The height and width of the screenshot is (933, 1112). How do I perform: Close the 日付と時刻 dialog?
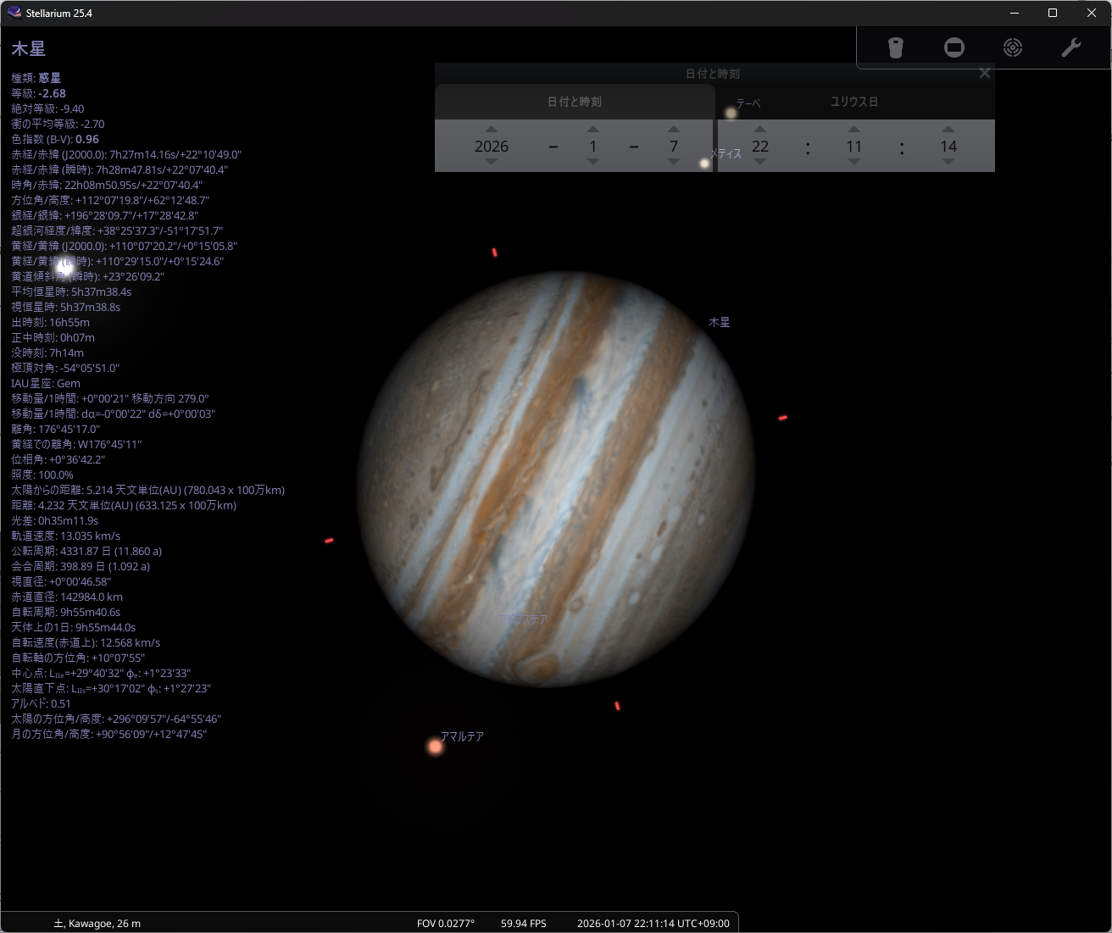tap(984, 74)
